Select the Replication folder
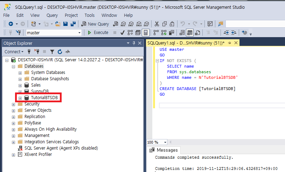Screen dimensions: 285x172 click(35, 117)
